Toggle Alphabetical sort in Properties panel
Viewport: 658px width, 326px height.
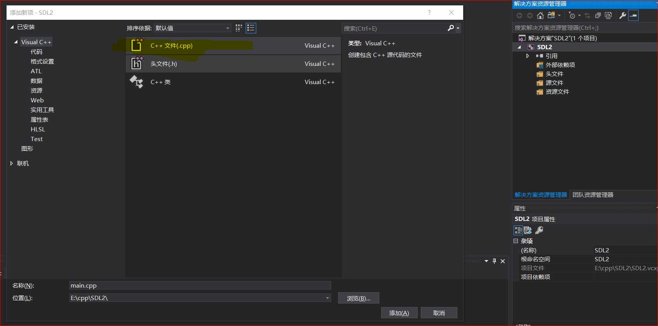tap(528, 230)
